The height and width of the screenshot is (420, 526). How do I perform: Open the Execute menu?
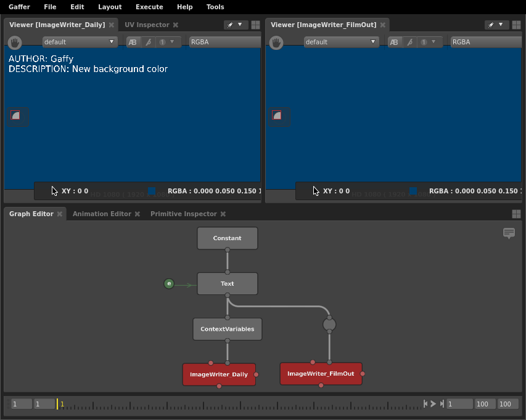[149, 7]
